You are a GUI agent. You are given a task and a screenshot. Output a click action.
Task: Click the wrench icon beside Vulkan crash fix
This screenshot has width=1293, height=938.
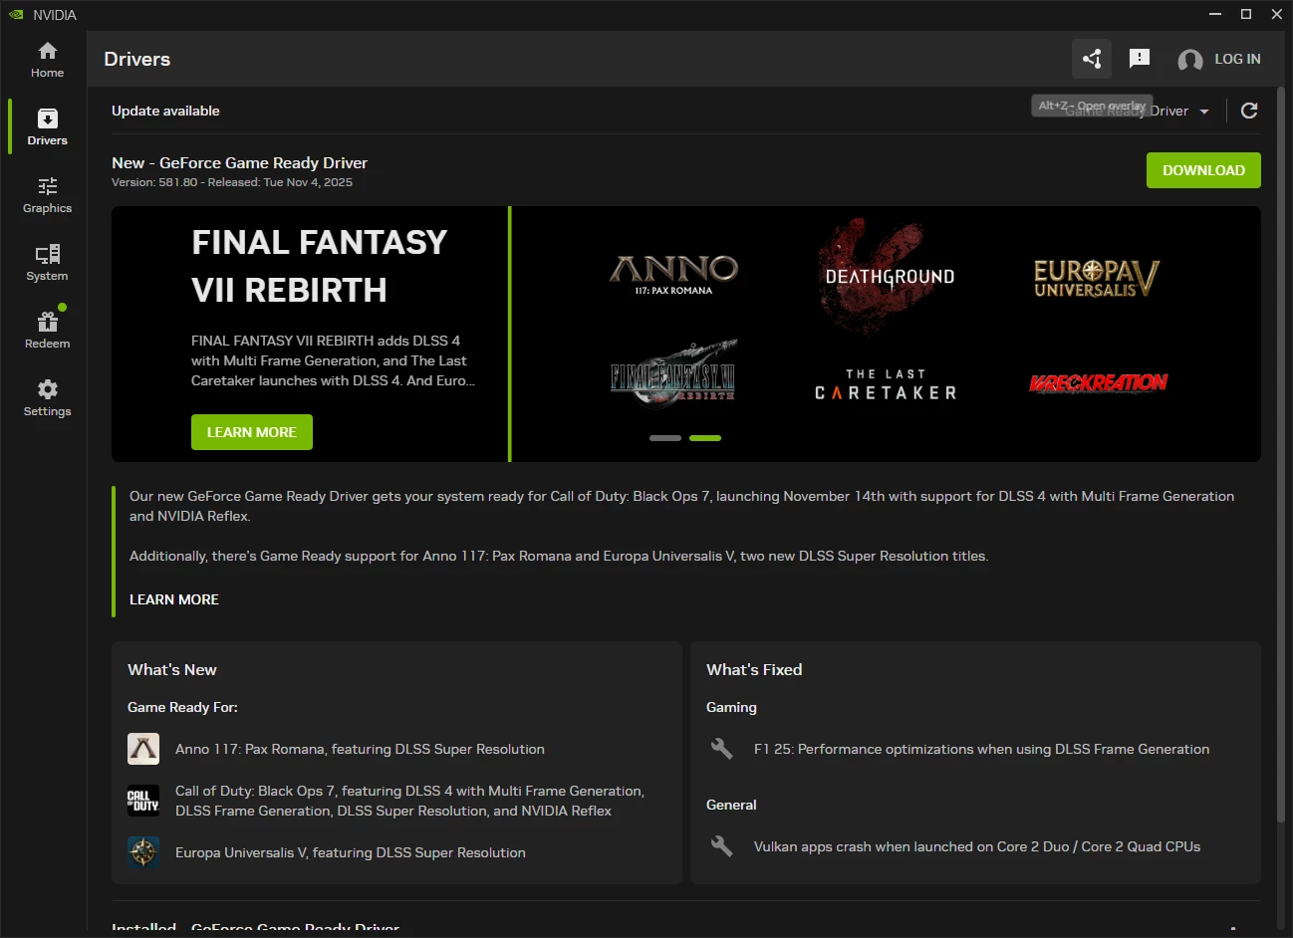(722, 846)
